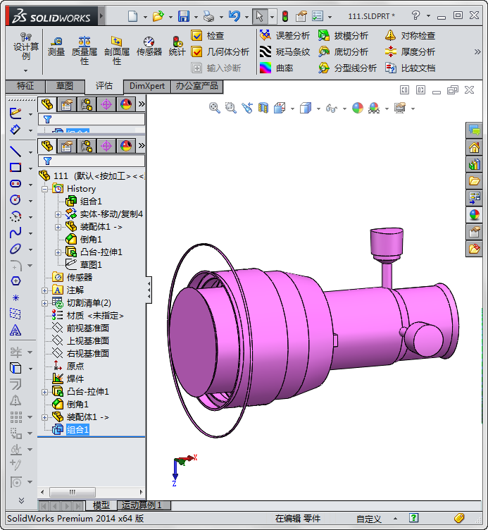
Task: Open the Appearances color ball tab
Action: point(474,215)
